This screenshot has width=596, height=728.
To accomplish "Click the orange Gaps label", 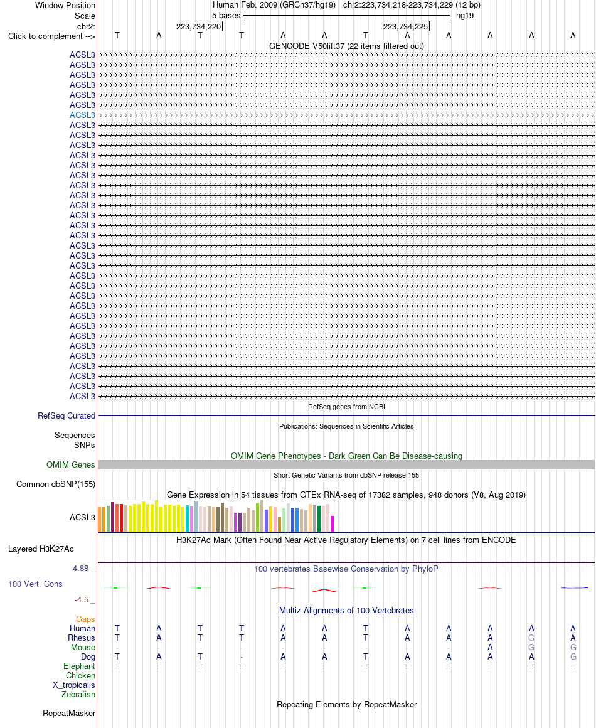I will click(85, 619).
